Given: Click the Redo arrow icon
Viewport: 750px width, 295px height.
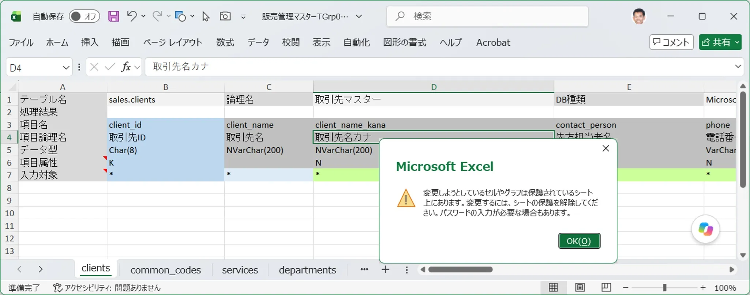Looking at the screenshot, I should tap(157, 16).
